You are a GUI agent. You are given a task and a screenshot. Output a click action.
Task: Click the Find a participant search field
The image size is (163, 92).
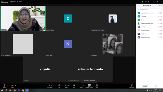(150, 10)
